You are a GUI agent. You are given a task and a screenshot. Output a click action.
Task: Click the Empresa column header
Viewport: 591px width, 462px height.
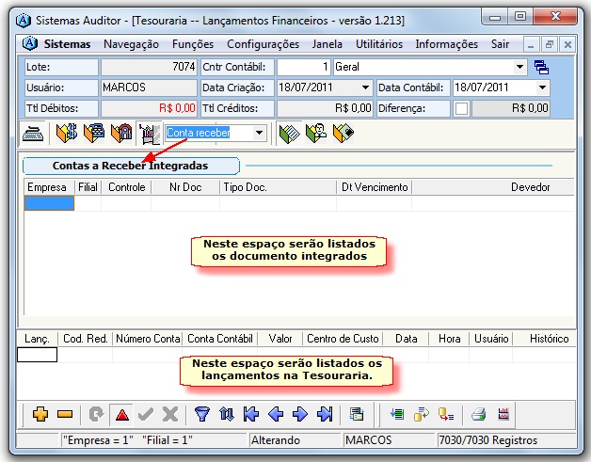49,187
